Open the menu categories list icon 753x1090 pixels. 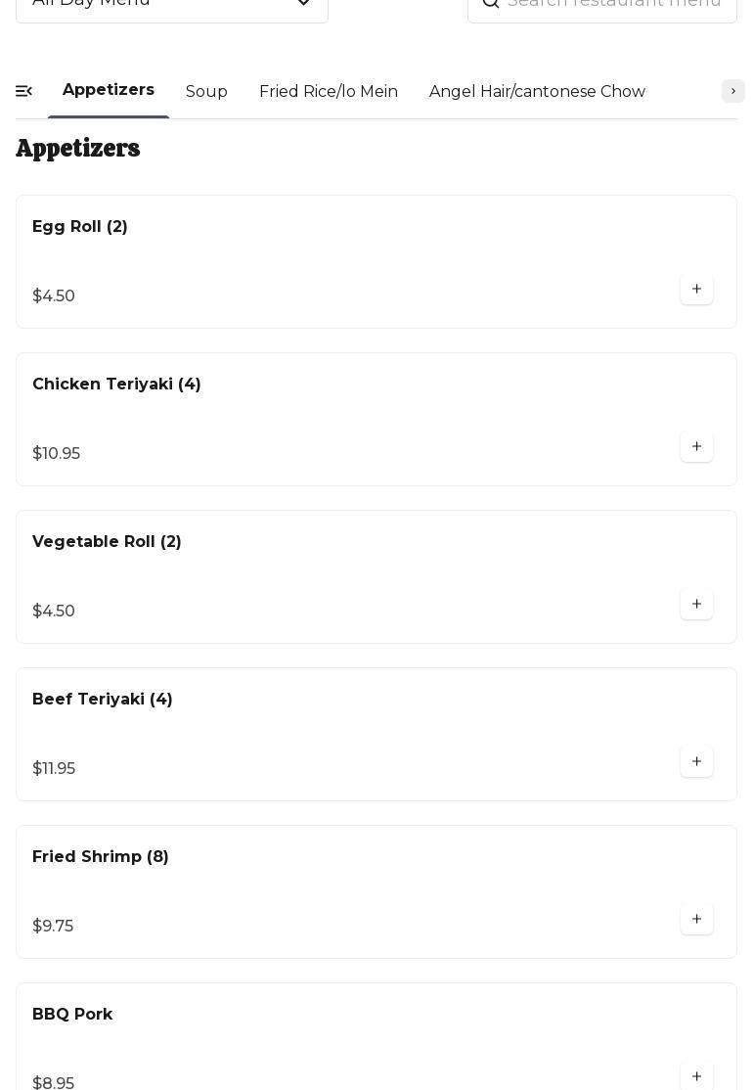(x=24, y=91)
